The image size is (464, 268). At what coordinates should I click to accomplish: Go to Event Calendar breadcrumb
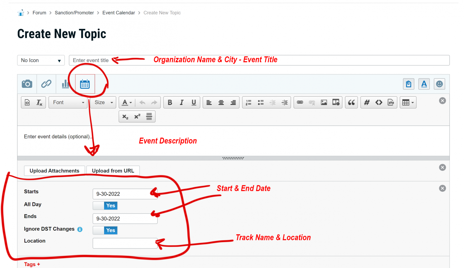coord(119,13)
